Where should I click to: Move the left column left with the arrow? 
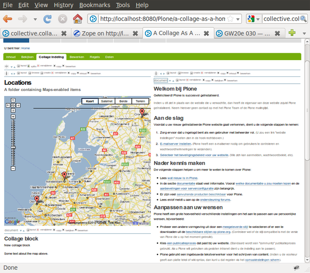[x=12, y=74]
